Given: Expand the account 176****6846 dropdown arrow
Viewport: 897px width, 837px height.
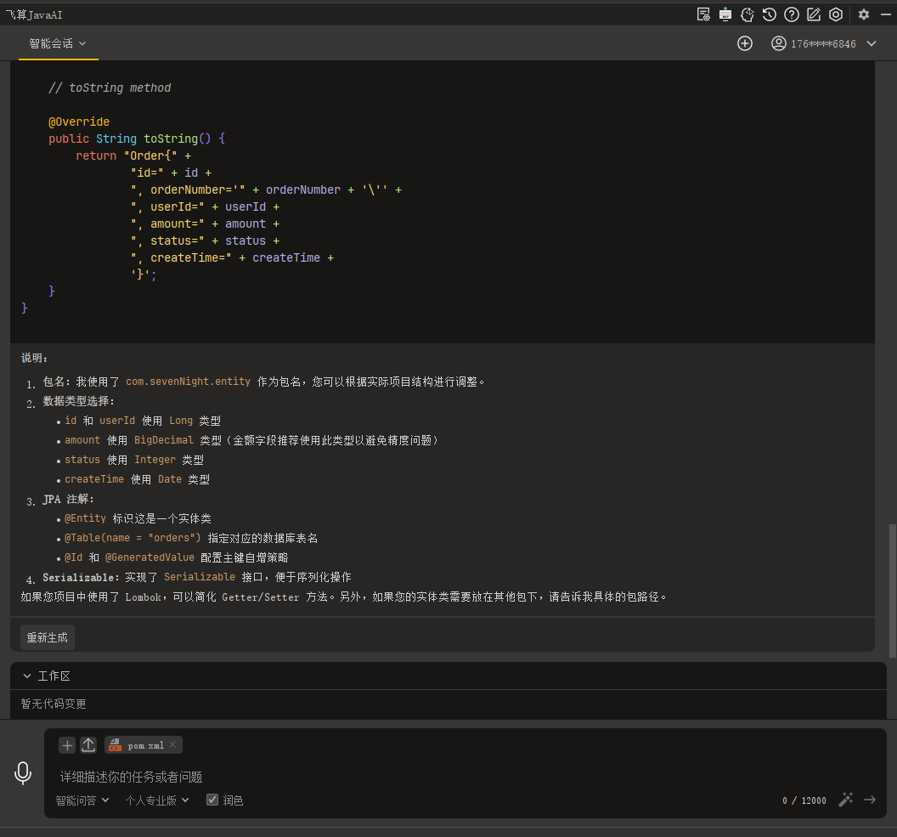Looking at the screenshot, I should (x=872, y=43).
